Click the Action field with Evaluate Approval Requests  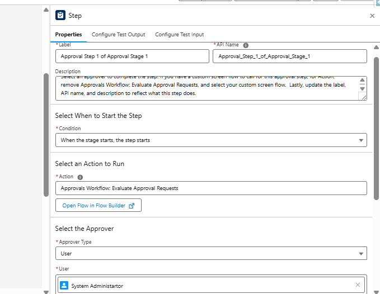pyautogui.click(x=211, y=188)
